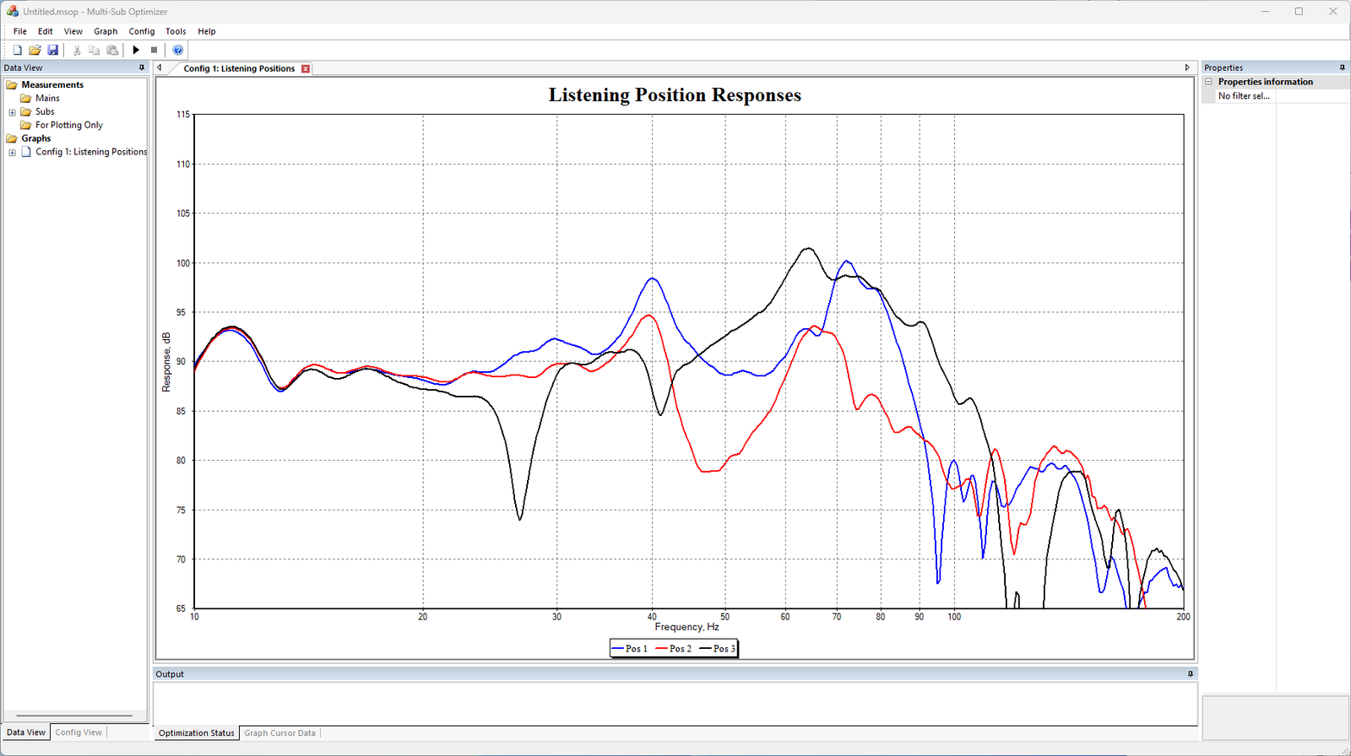Open help via the question mark icon
This screenshot has width=1351, height=756.
point(177,50)
